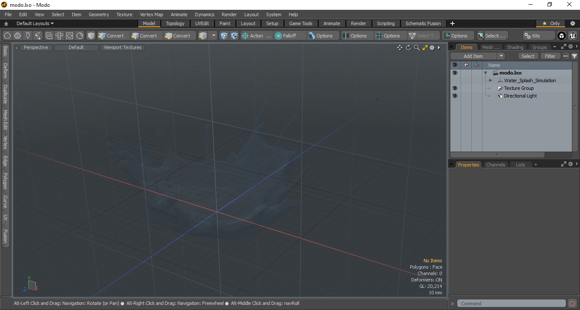Open the Geometry menu
The image size is (580, 310).
99,14
